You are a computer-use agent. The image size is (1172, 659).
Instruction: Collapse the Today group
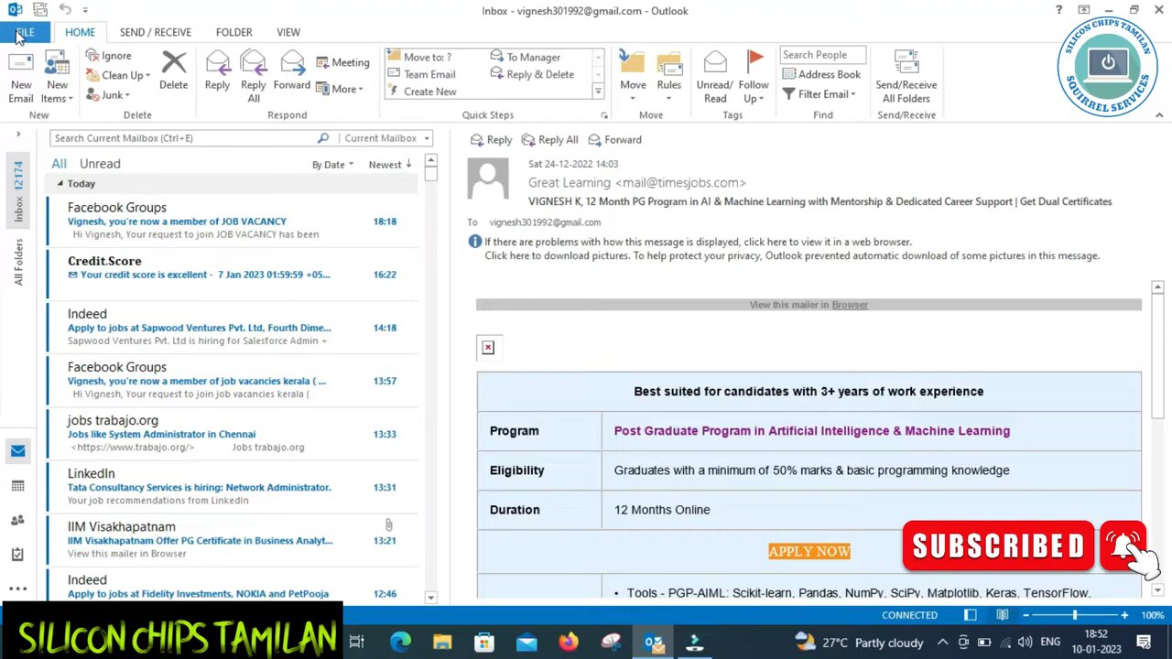60,184
